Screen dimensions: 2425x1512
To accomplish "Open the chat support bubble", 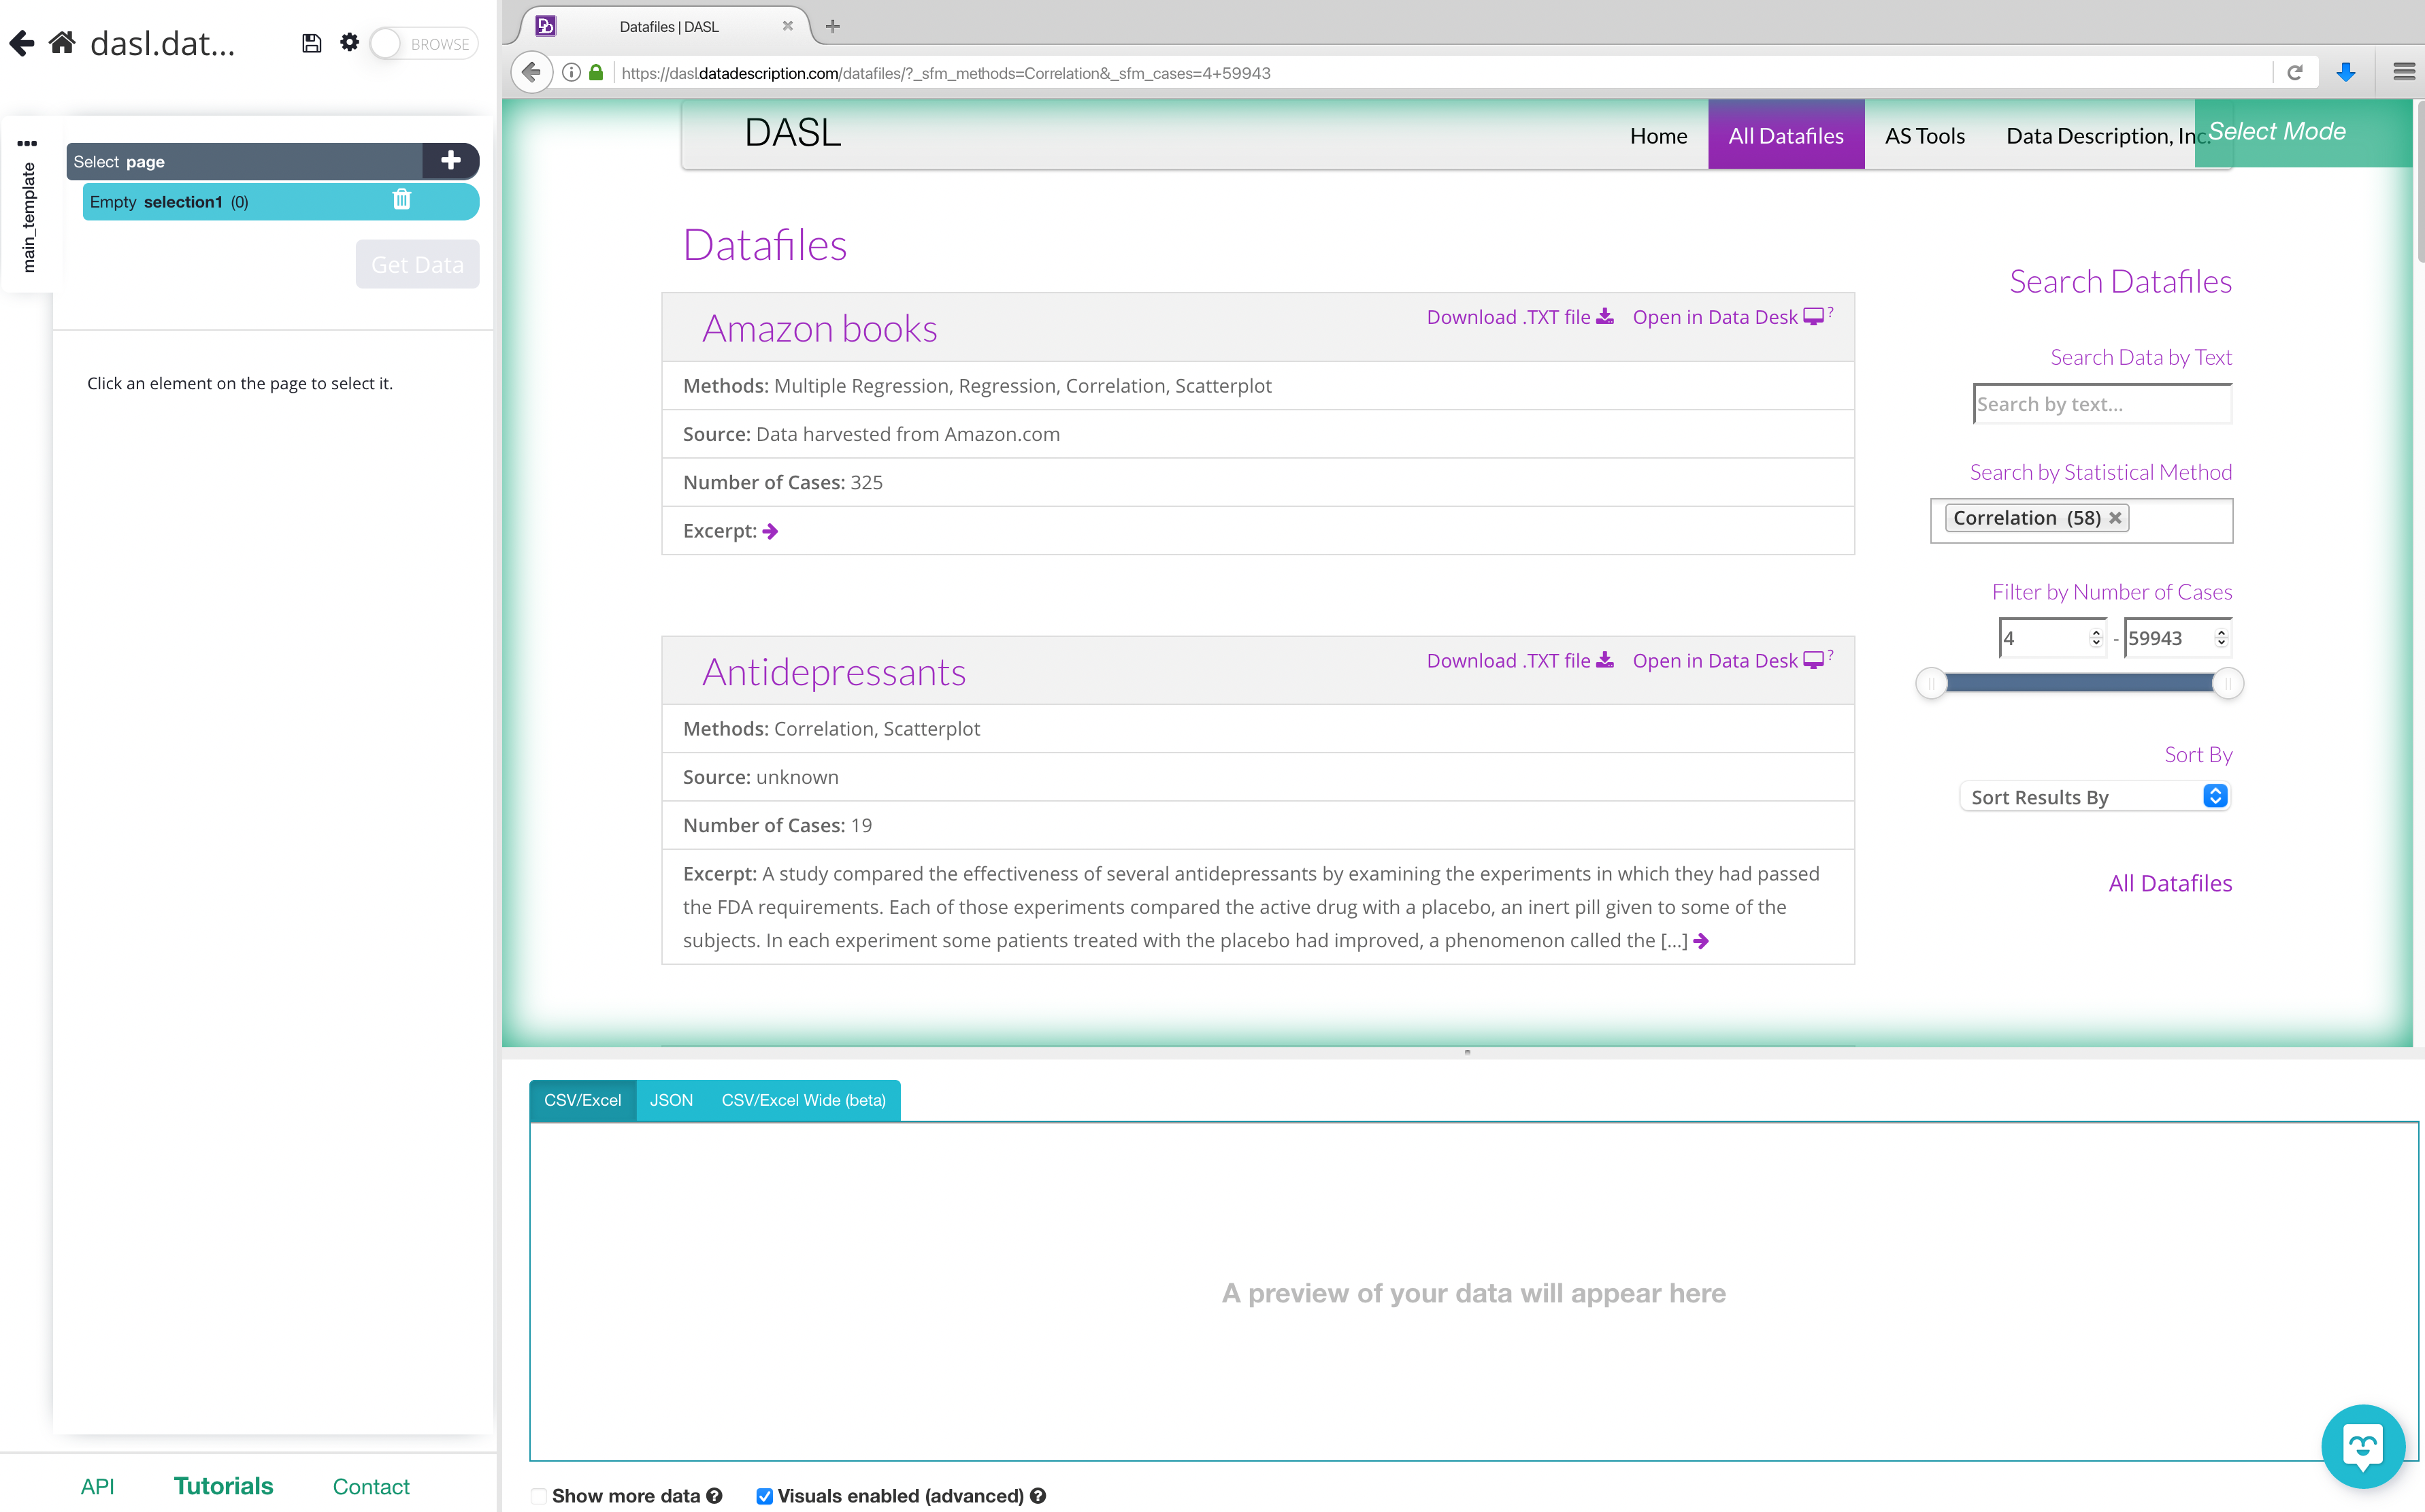I will [x=2362, y=1446].
